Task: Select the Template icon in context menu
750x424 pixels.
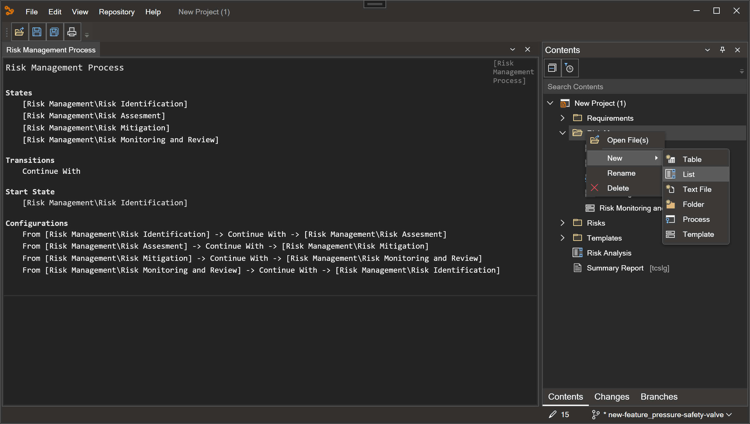Action: tap(670, 234)
